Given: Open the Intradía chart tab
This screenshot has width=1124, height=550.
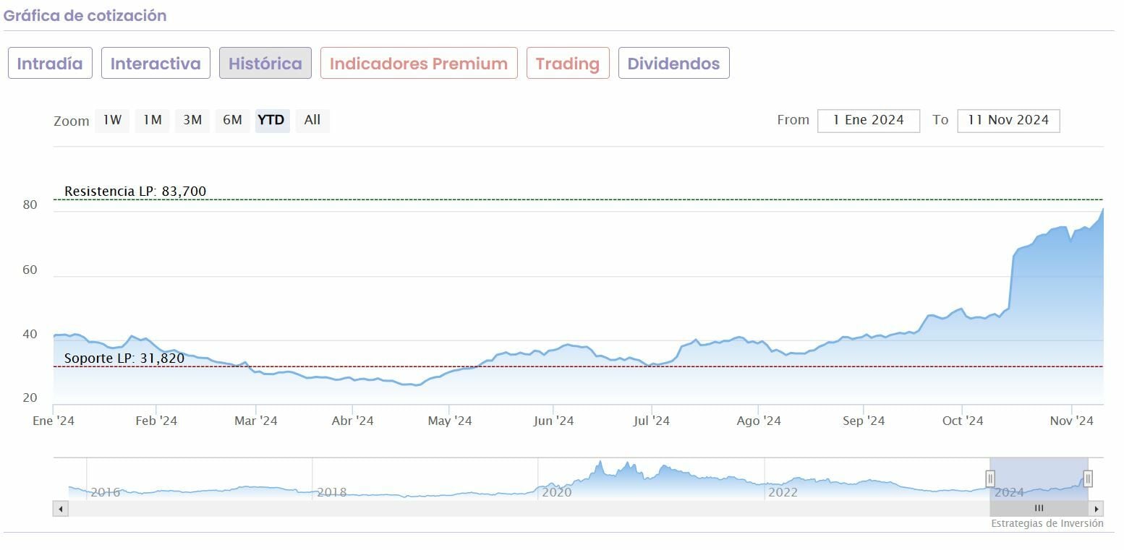Looking at the screenshot, I should coord(50,63).
